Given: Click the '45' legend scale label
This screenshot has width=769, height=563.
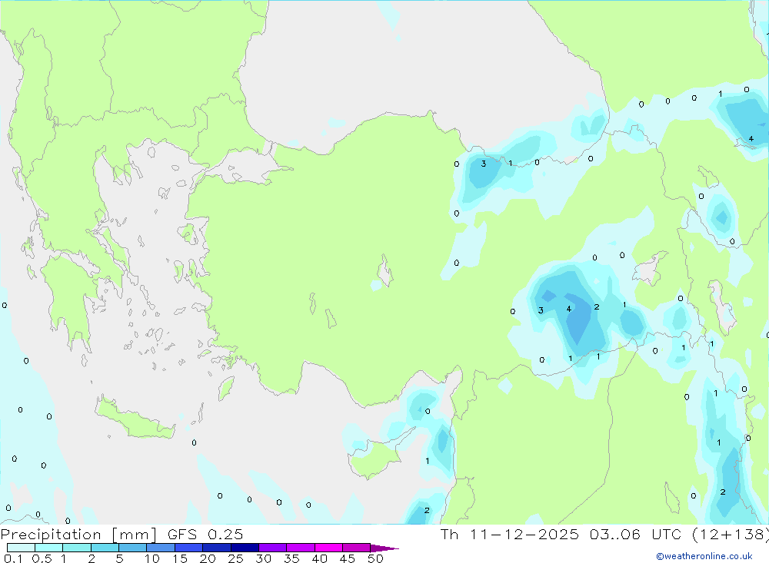Looking at the screenshot, I should click(x=348, y=558).
